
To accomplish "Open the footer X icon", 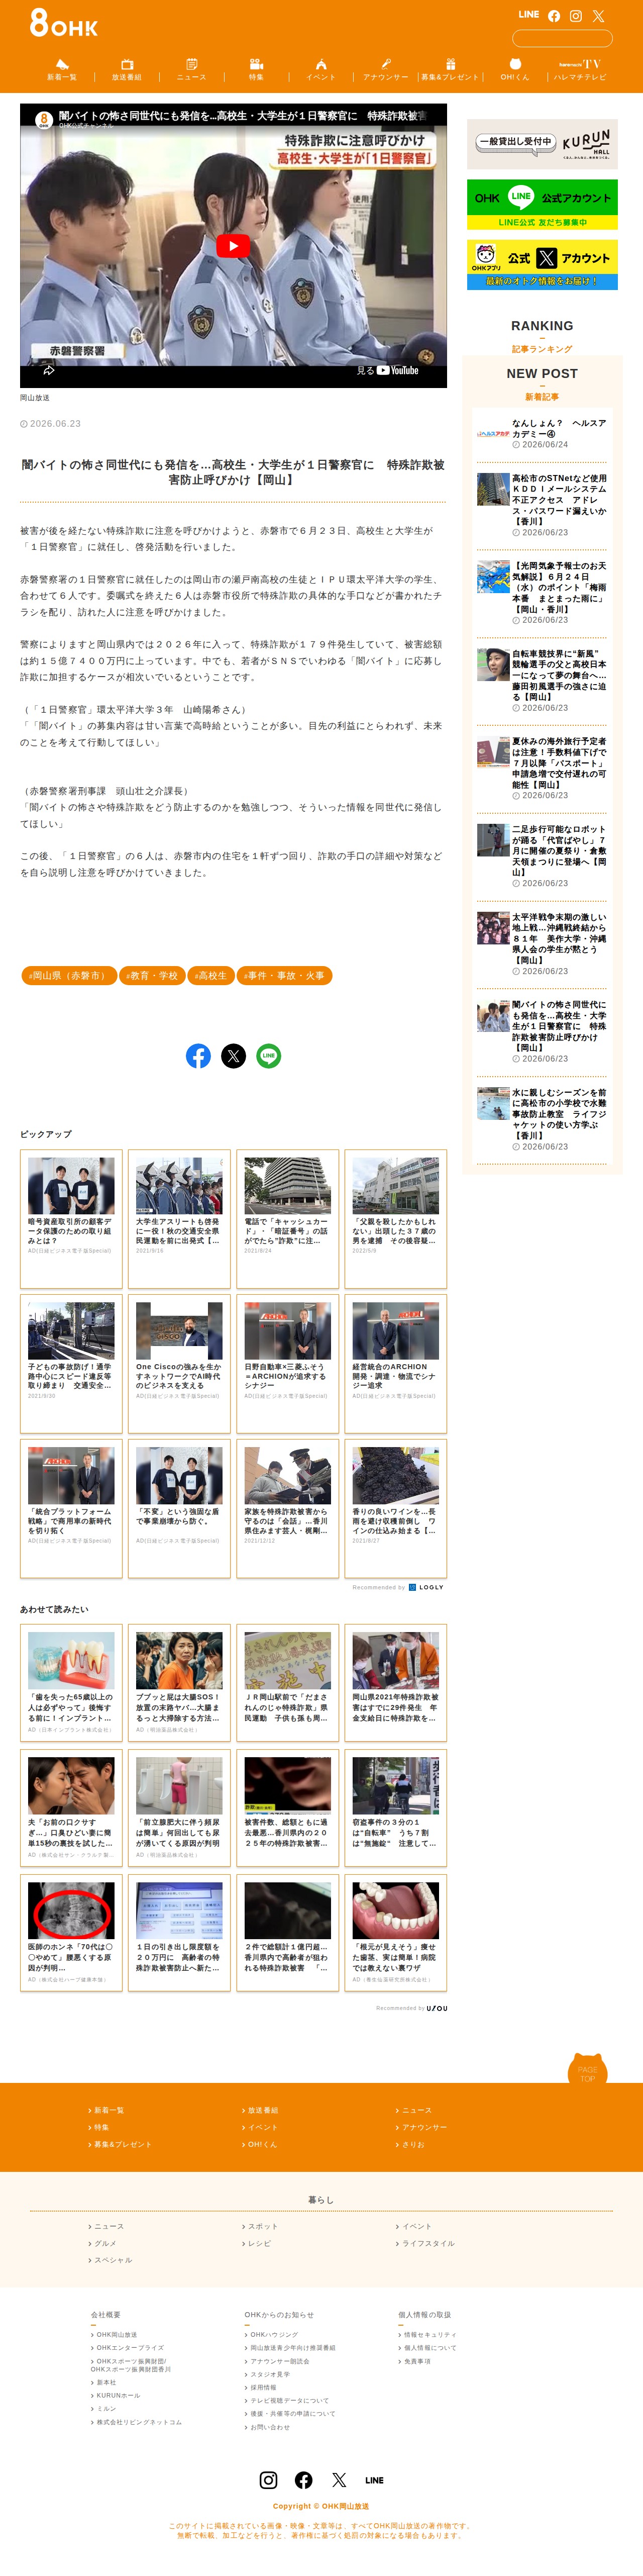I will 339,2480.
